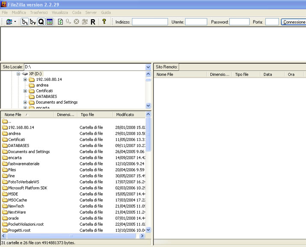Click the FileZilla title bar logo
The image size is (306, 247).
pos(3,4)
